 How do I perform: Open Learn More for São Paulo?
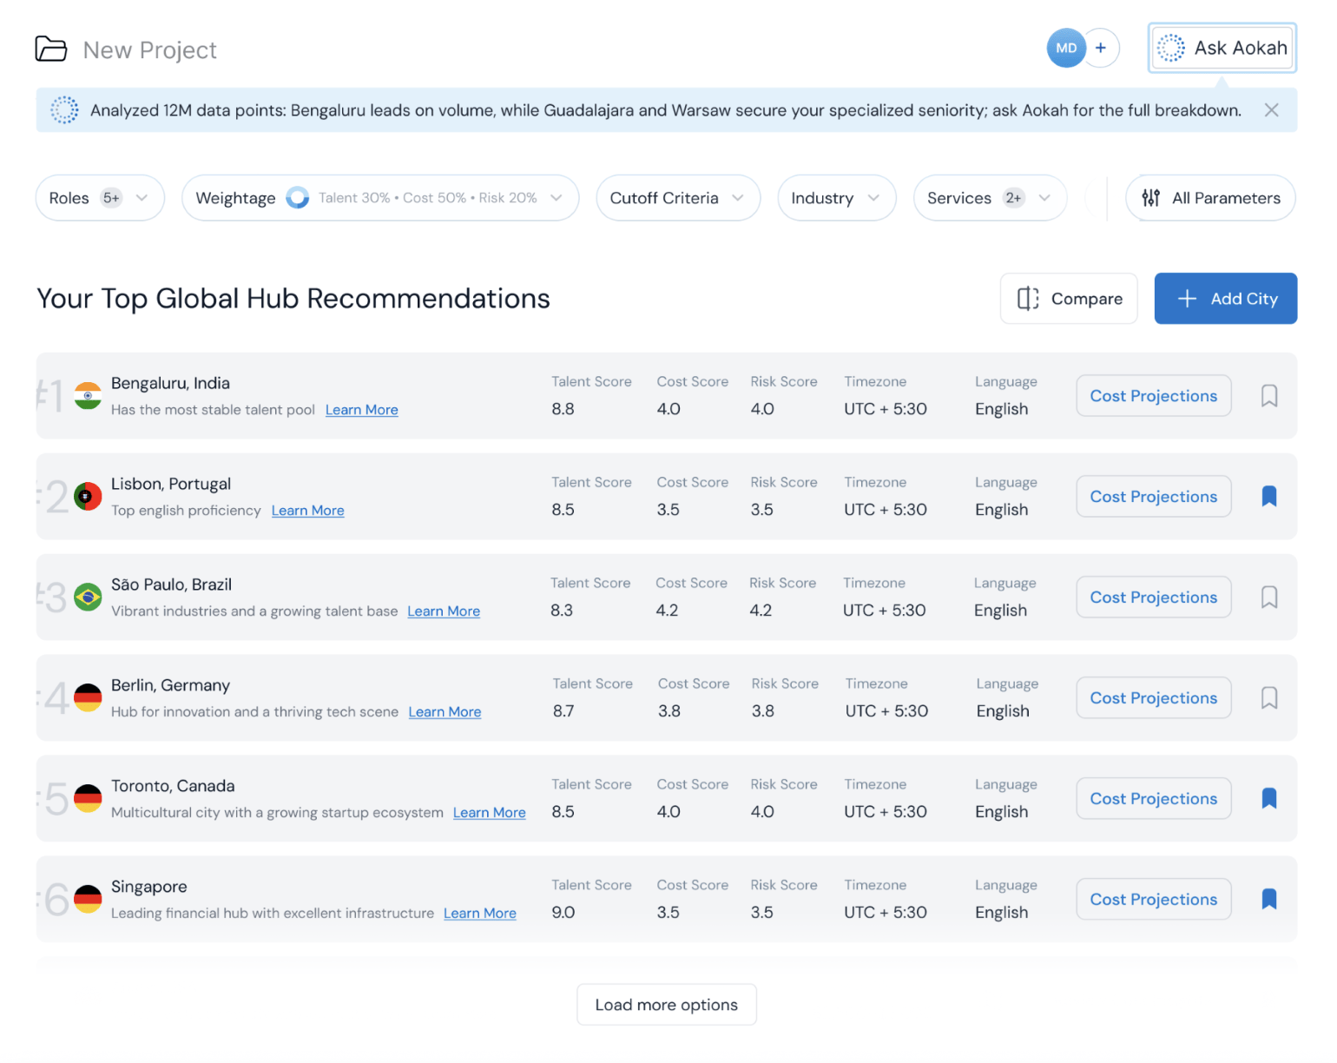click(x=444, y=611)
